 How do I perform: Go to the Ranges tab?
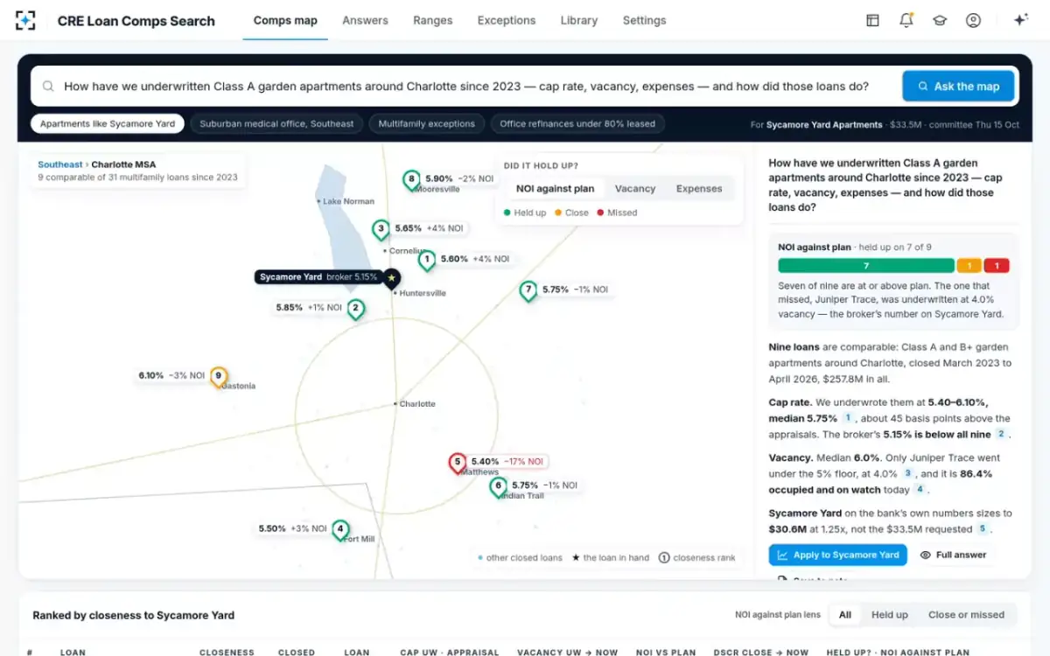click(x=433, y=20)
